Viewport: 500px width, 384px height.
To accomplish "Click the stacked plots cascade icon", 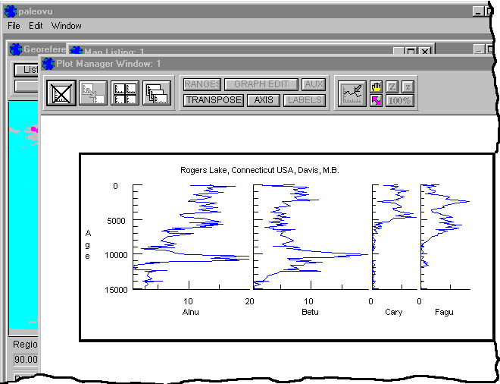I will (x=156, y=93).
